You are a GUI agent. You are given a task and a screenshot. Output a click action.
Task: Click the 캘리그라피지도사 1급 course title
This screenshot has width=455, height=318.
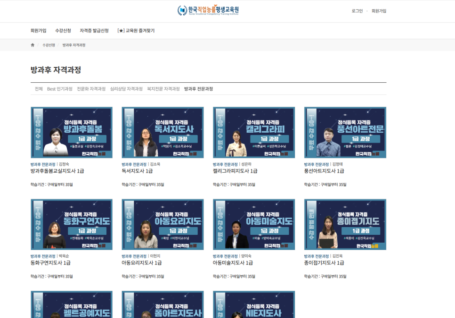pyautogui.click(x=235, y=171)
